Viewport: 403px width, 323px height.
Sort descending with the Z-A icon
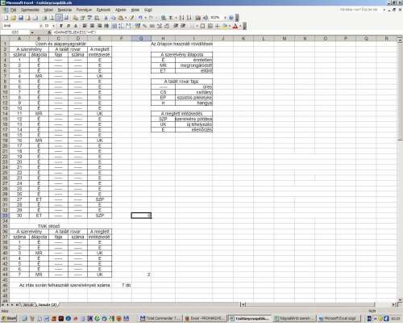click(x=189, y=18)
